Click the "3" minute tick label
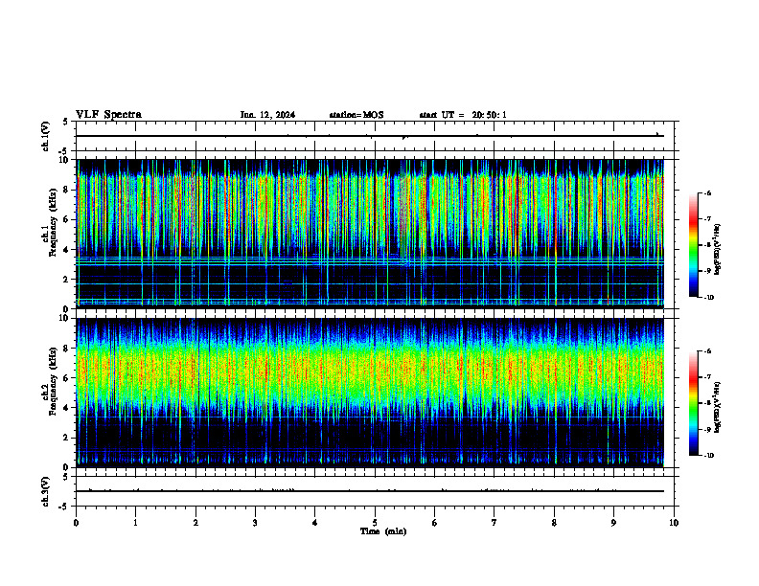Image resolution: width=759 pixels, height=586 pixels. pos(255,523)
